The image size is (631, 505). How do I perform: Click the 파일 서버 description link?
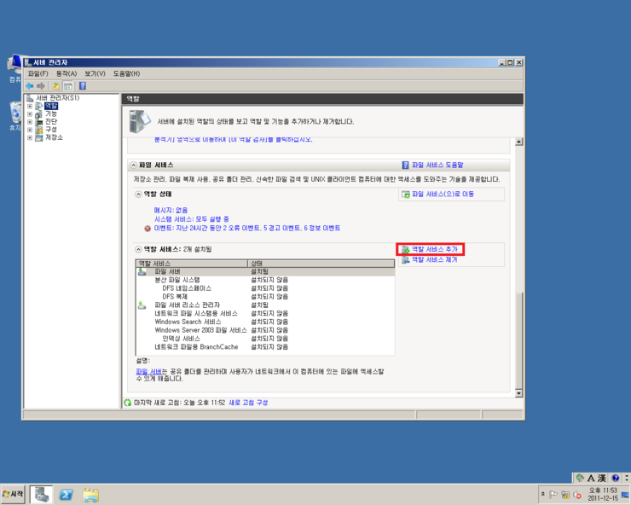coord(148,372)
